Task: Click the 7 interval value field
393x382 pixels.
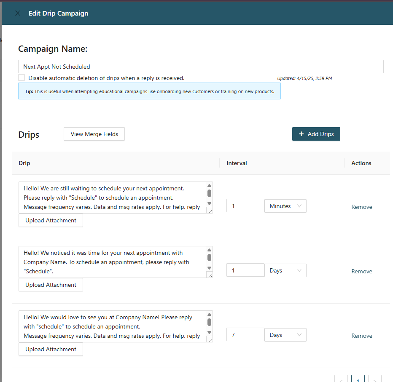Action: 245,335
